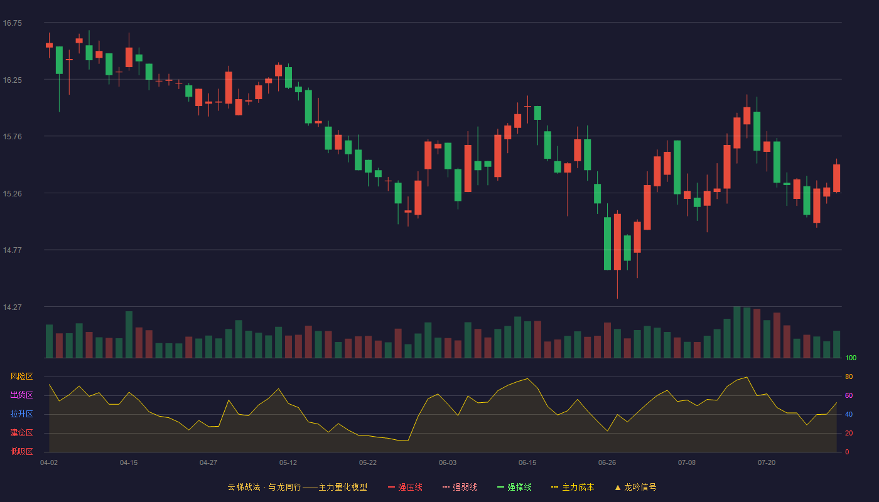Toggle the 强撑线 legend item

coord(514,487)
